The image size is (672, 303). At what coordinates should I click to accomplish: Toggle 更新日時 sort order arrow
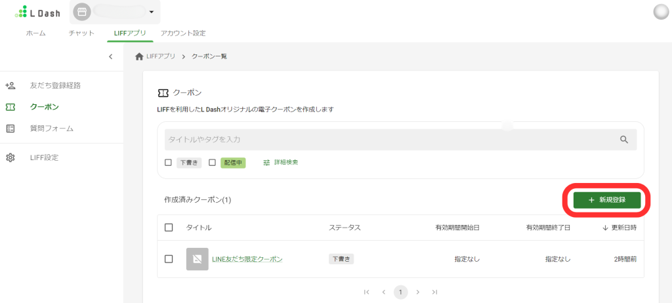606,228
